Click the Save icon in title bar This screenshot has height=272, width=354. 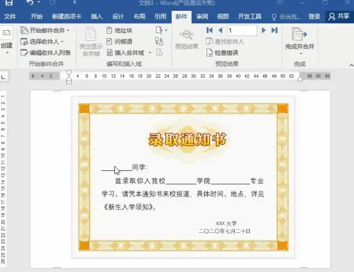pyautogui.click(x=8, y=3)
